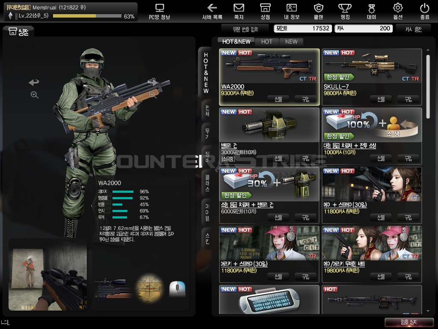Click the 포인트 17532 balance field
Screen dimensions: 438x329
(x=303, y=28)
